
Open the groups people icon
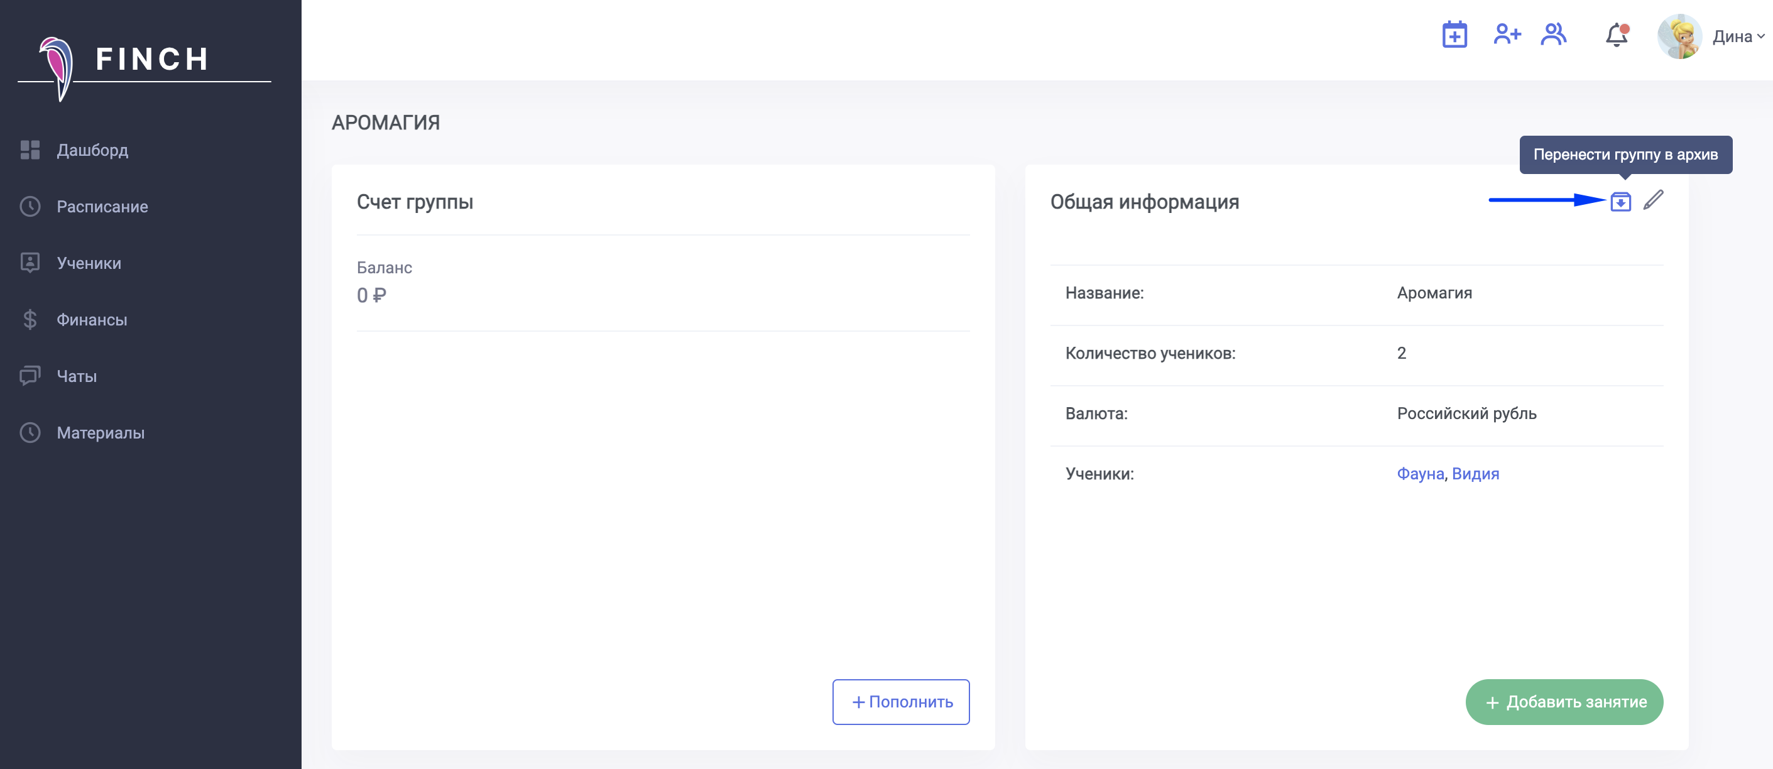coord(1554,35)
